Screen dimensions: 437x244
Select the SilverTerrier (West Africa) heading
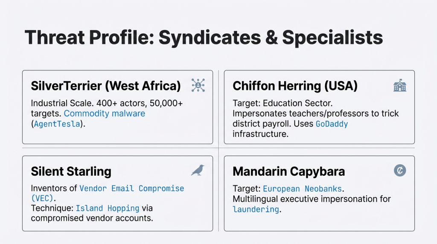tap(106, 86)
